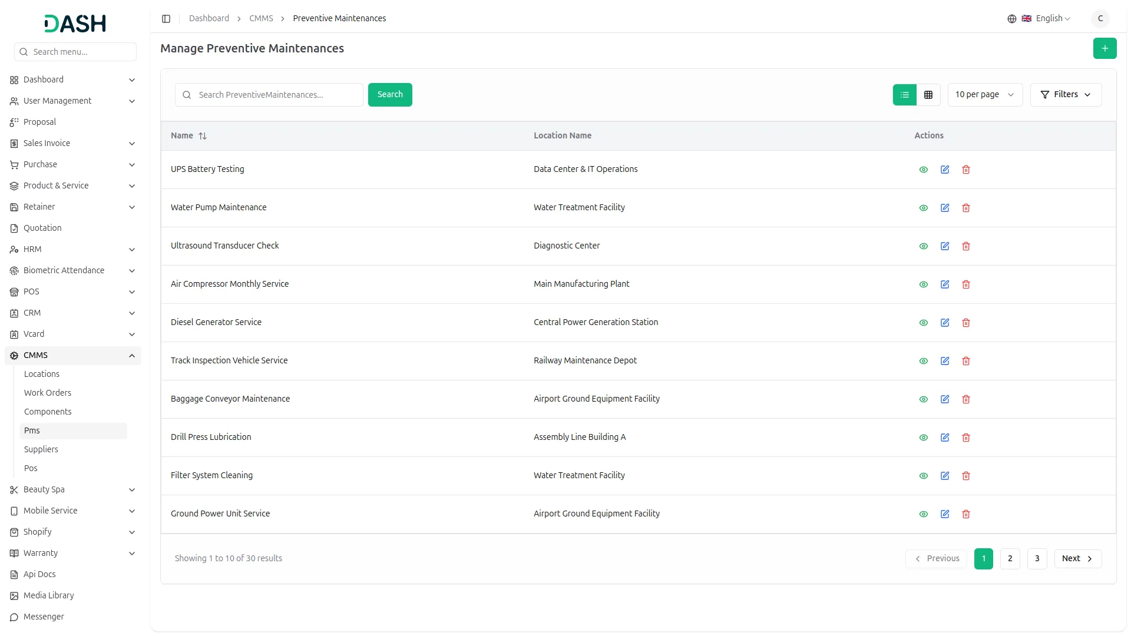Open Work Orders in sidebar
The width and height of the screenshot is (1131, 636).
click(48, 393)
